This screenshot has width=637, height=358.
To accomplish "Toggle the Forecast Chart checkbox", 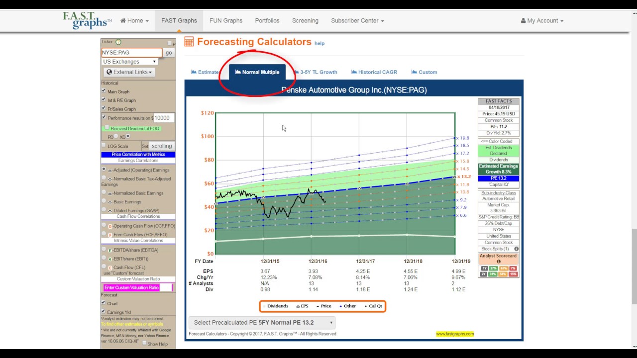I will point(104,303).
